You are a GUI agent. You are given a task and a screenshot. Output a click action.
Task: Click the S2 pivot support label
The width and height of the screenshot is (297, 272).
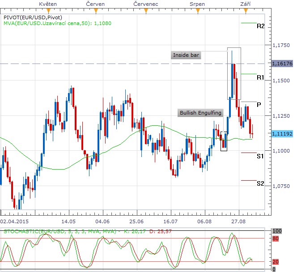[x=260, y=183]
